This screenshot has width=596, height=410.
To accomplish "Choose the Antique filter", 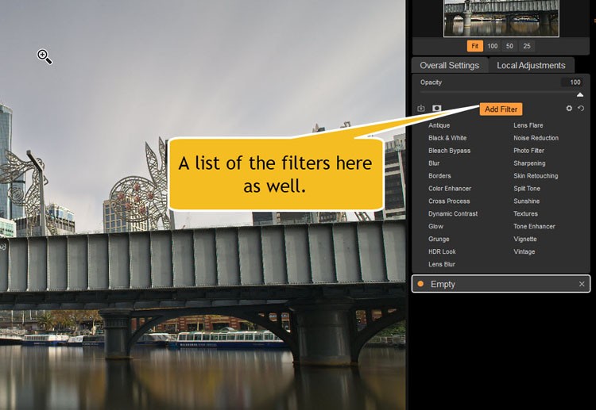I will 439,125.
